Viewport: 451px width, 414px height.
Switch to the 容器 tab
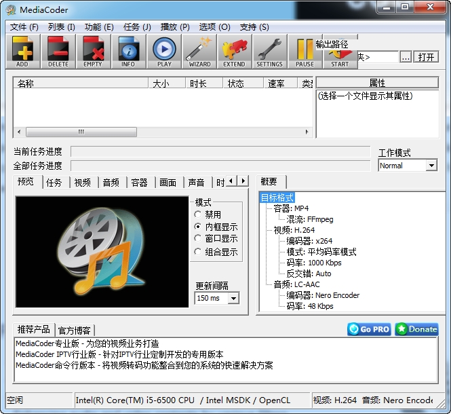click(139, 183)
